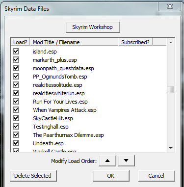Toggle The Paarthurnax Dilemma.esp checkbox
The image size is (184, 187).
point(16,135)
